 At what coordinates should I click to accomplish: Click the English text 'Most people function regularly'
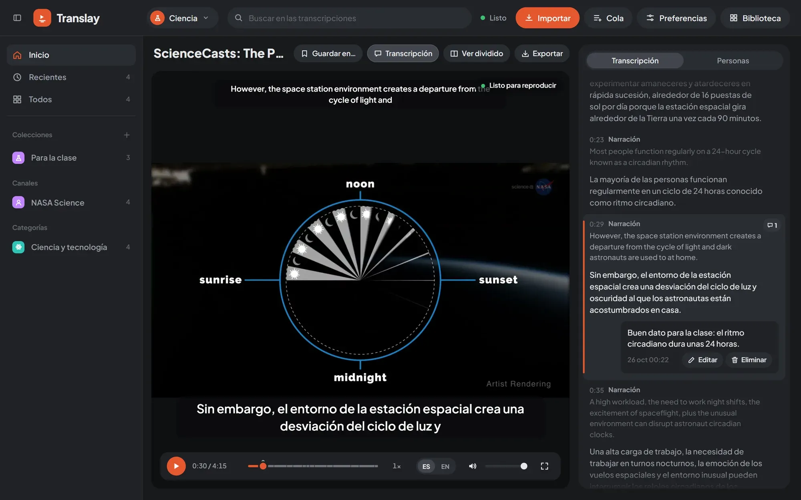pos(675,157)
